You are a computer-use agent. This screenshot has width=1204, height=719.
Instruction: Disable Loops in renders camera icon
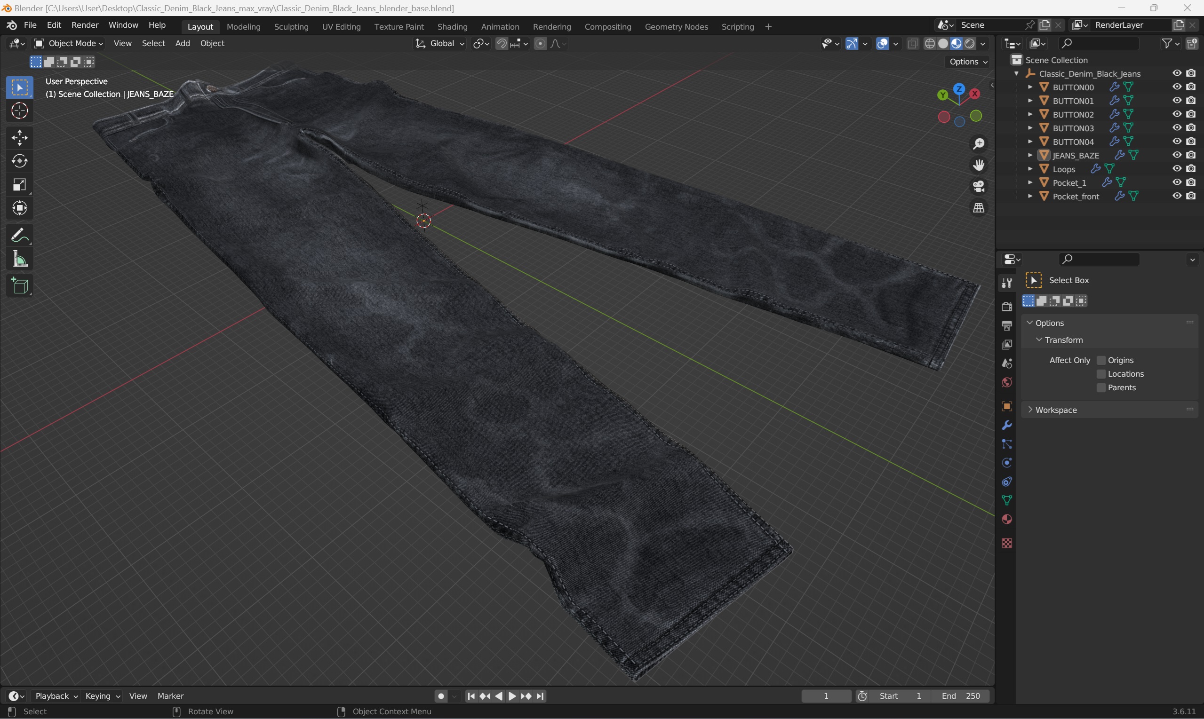click(1191, 169)
